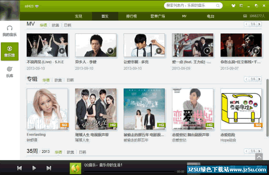Click the diamond VIP icon next to zd423
The height and width of the screenshot is (175, 269).
click(37, 6)
